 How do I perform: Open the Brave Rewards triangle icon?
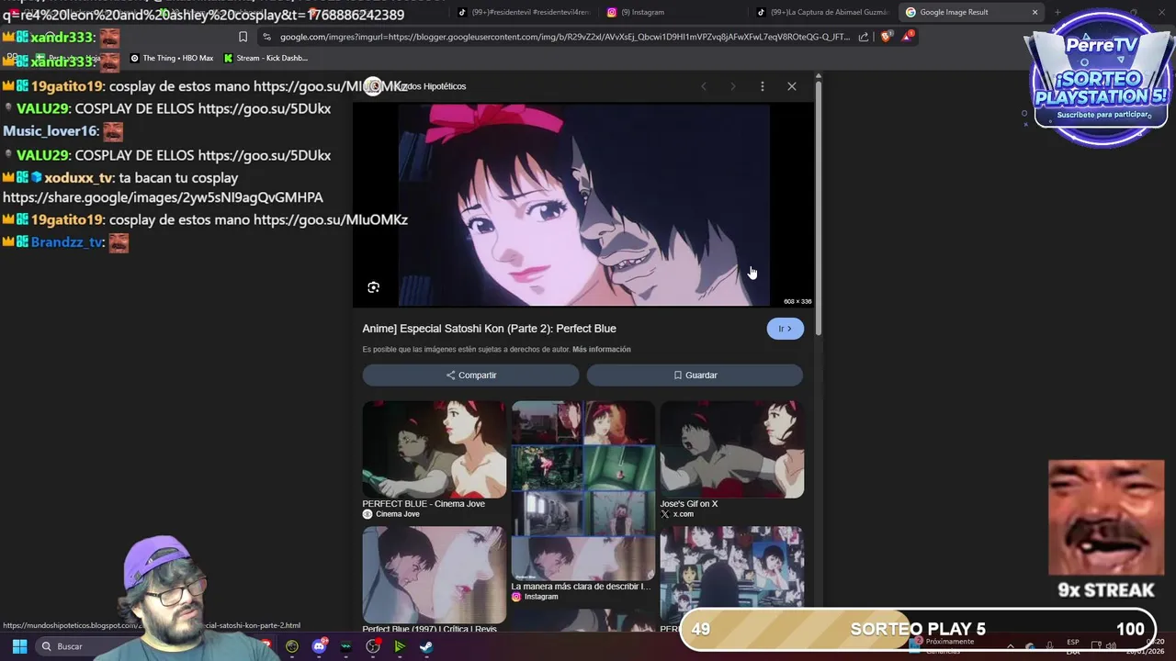click(908, 36)
